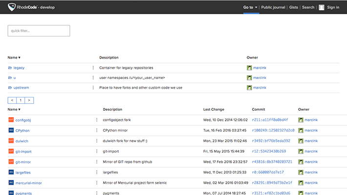
Task: Focus the quick filter input field
Action: 39,31
